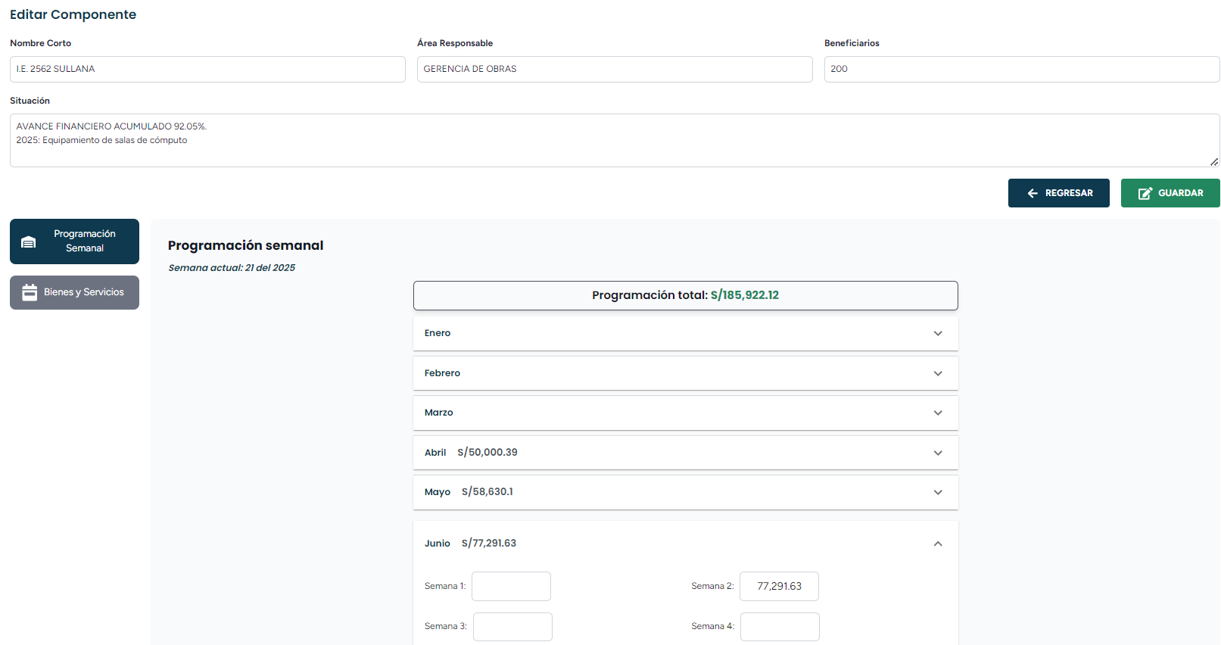
Task: Click the back arrow icon on REGRESAR
Action: click(x=1033, y=193)
